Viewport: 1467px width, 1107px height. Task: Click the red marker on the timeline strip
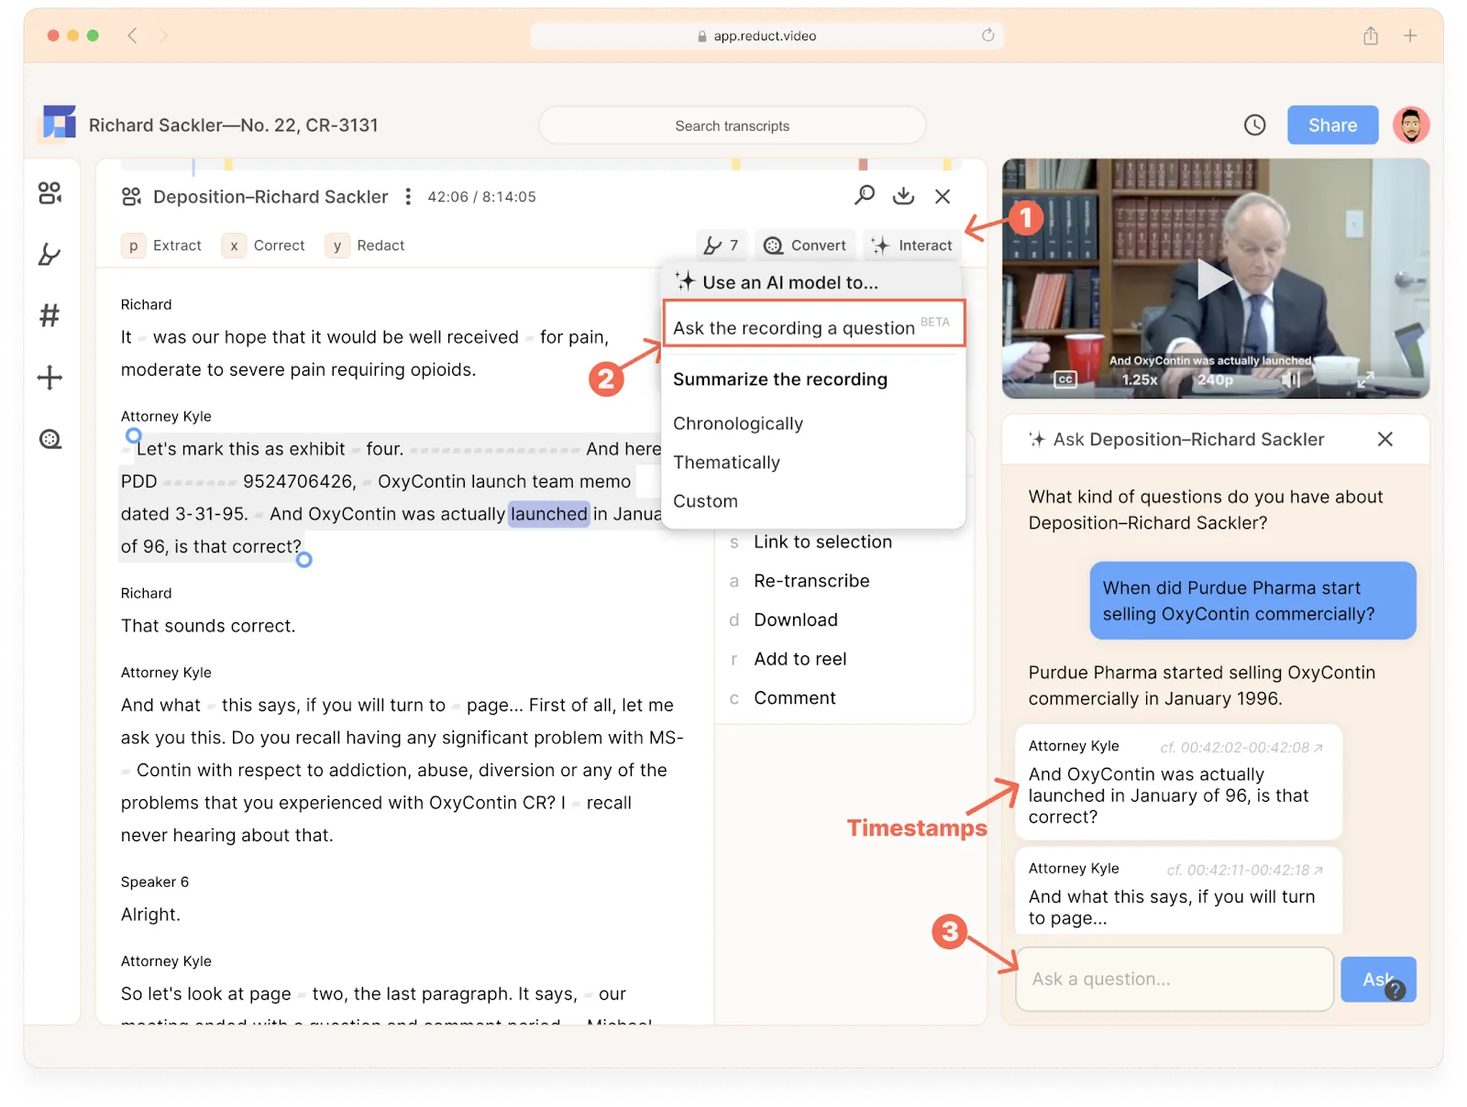863,165
